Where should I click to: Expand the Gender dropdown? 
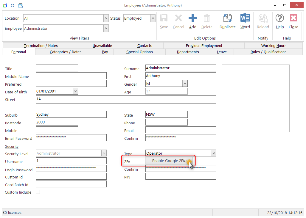click(185, 84)
